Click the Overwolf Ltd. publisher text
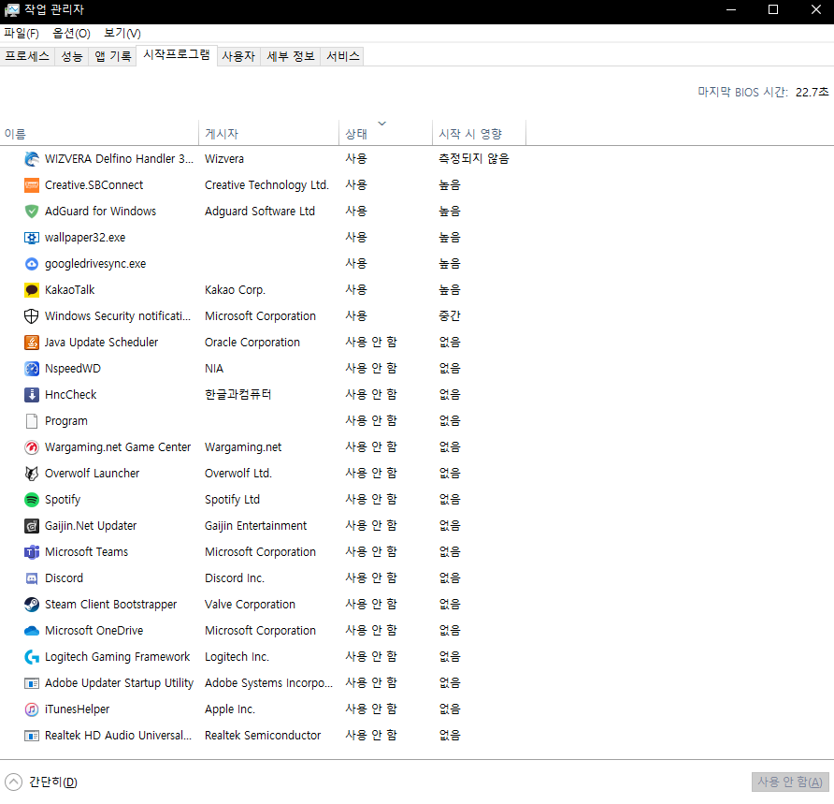The width and height of the screenshot is (834, 804). (237, 473)
